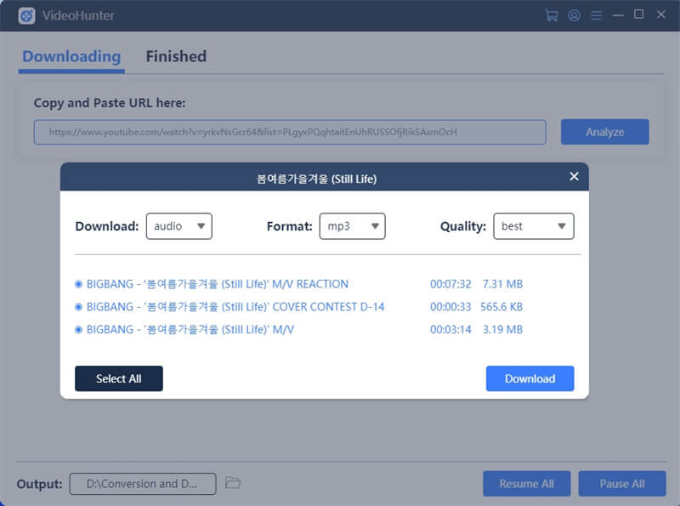Select the 'M/V REACTION' video title
680x506 pixels.
coord(218,284)
